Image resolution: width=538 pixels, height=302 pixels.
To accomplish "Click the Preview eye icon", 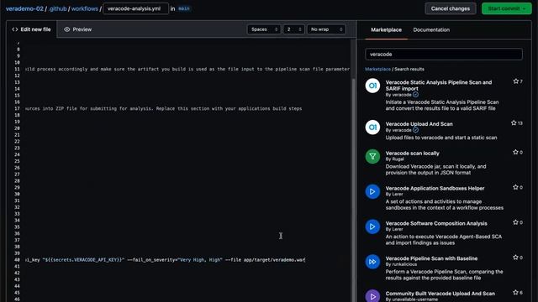I will 67,29.
